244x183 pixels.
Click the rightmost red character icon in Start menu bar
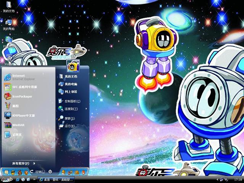tap(83, 172)
